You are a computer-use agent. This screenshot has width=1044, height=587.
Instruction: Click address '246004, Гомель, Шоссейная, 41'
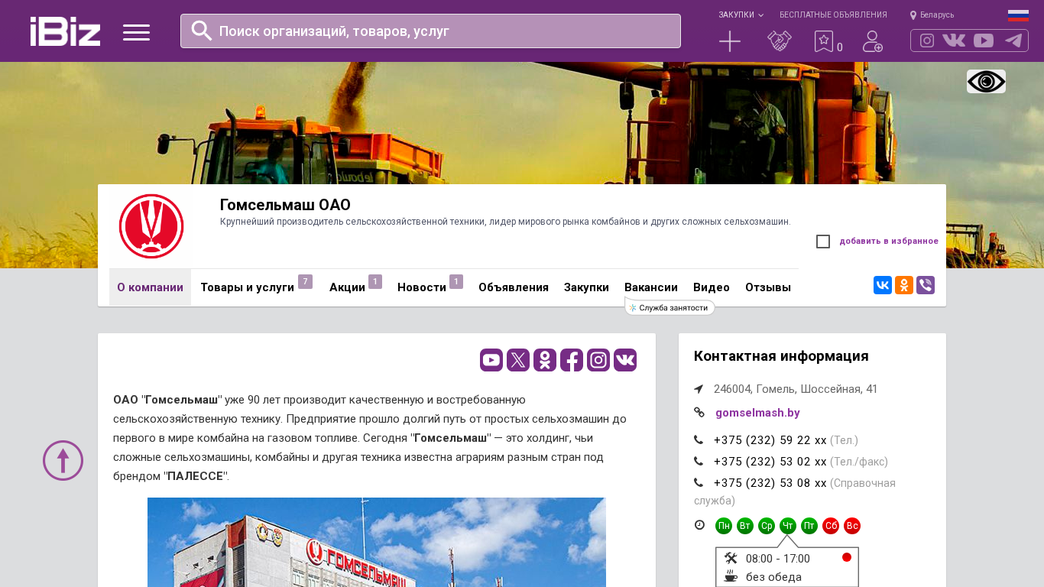pyautogui.click(x=796, y=389)
